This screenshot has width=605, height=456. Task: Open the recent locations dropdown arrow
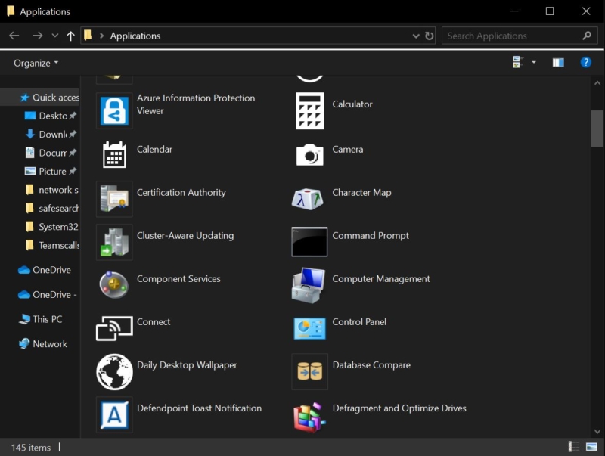pos(54,36)
